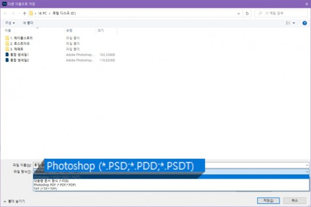Open the 구성 organize dropdown menu

[10, 23]
